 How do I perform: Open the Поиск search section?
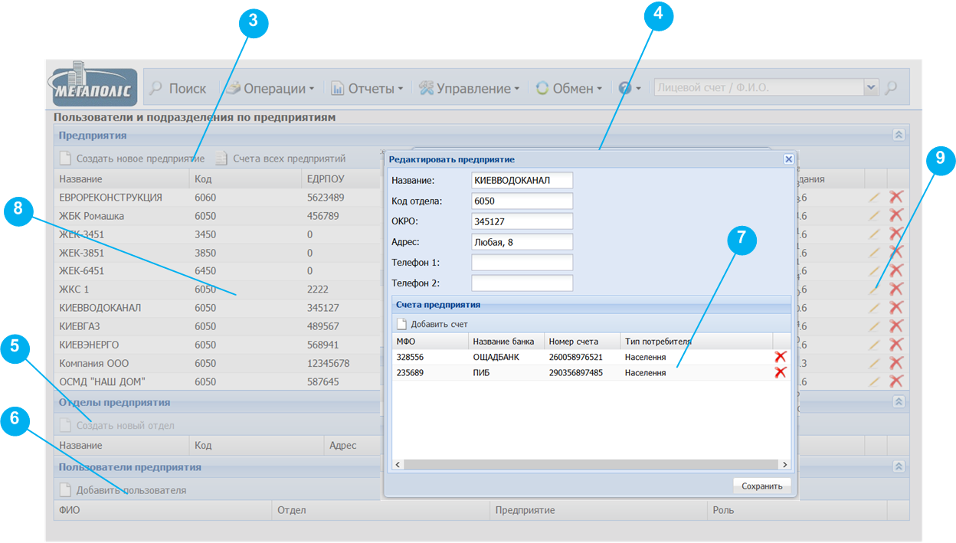point(178,89)
